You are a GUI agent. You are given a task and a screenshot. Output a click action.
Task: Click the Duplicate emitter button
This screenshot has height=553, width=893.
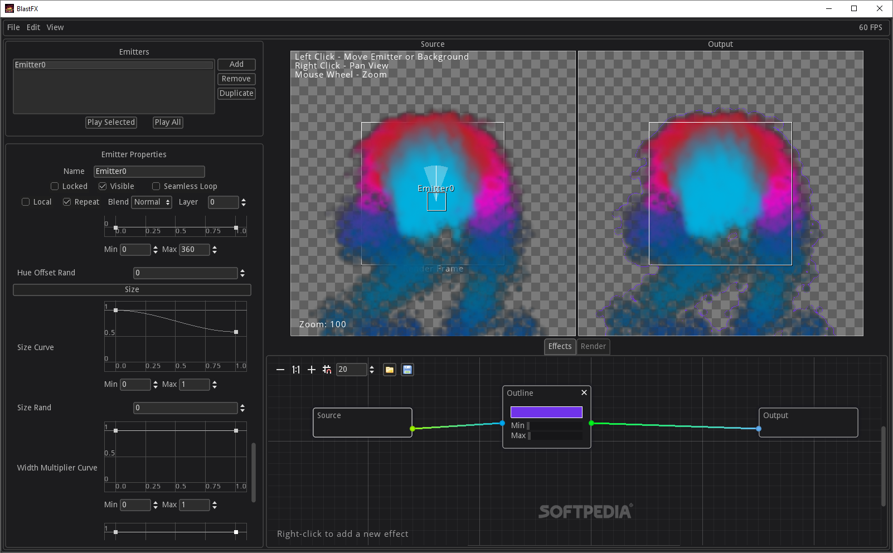(x=236, y=93)
